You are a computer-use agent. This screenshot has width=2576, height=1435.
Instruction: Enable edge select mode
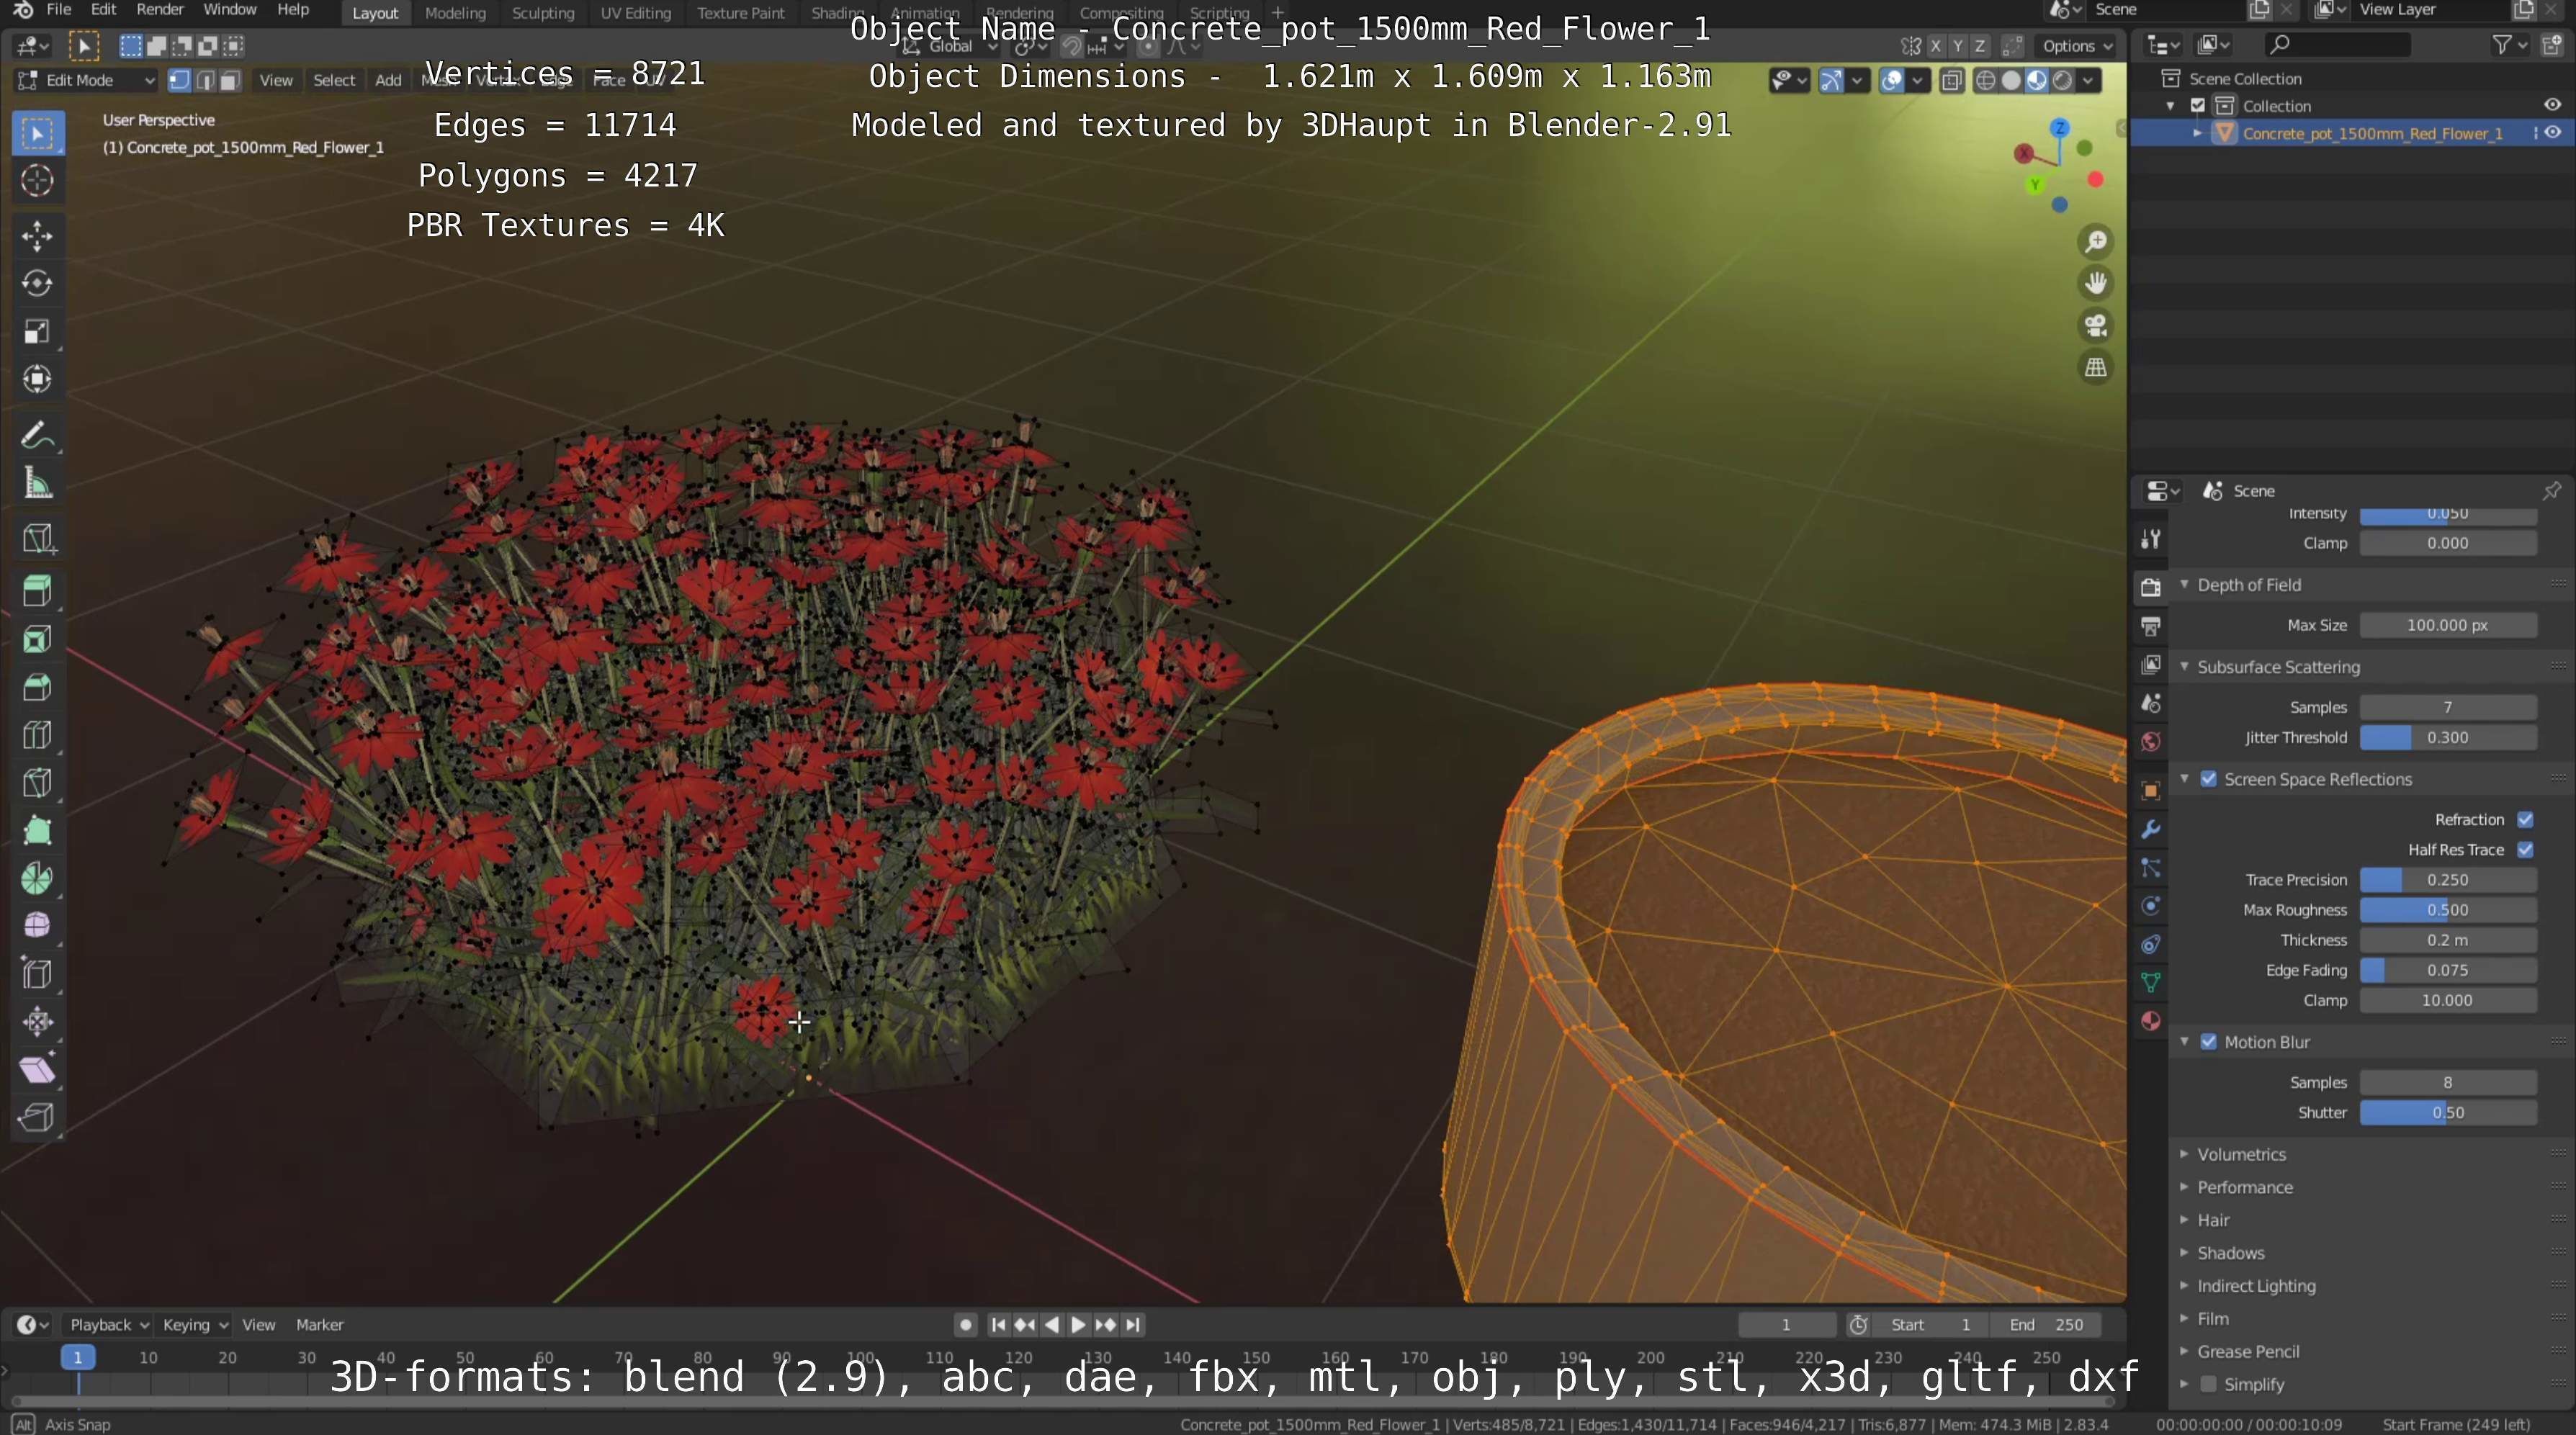205,80
